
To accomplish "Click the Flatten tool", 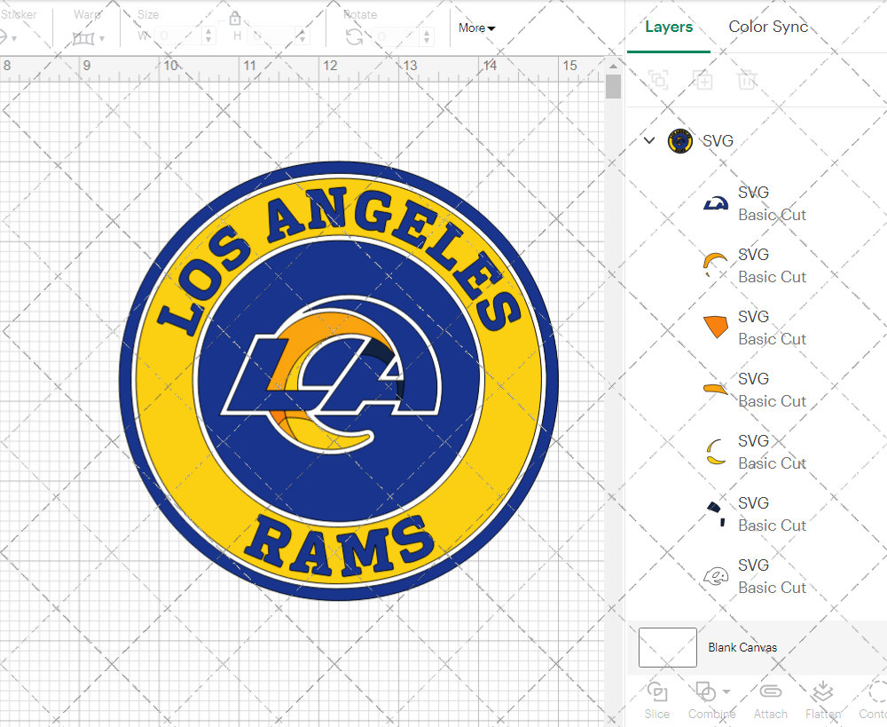I will tap(823, 701).
